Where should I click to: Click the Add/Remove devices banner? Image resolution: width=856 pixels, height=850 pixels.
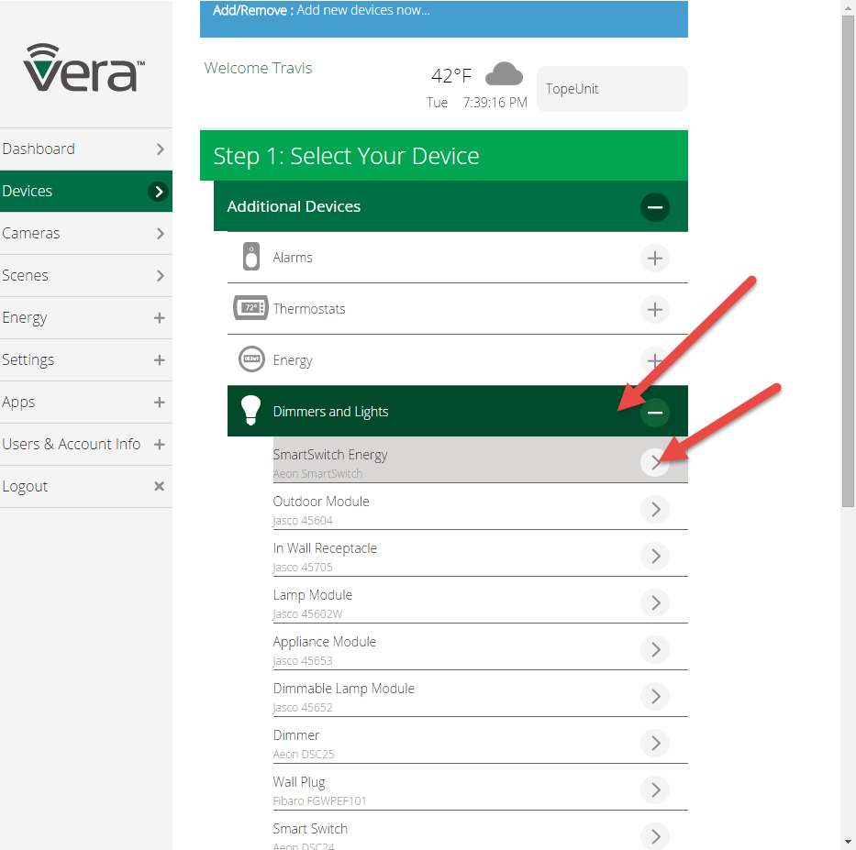444,18
